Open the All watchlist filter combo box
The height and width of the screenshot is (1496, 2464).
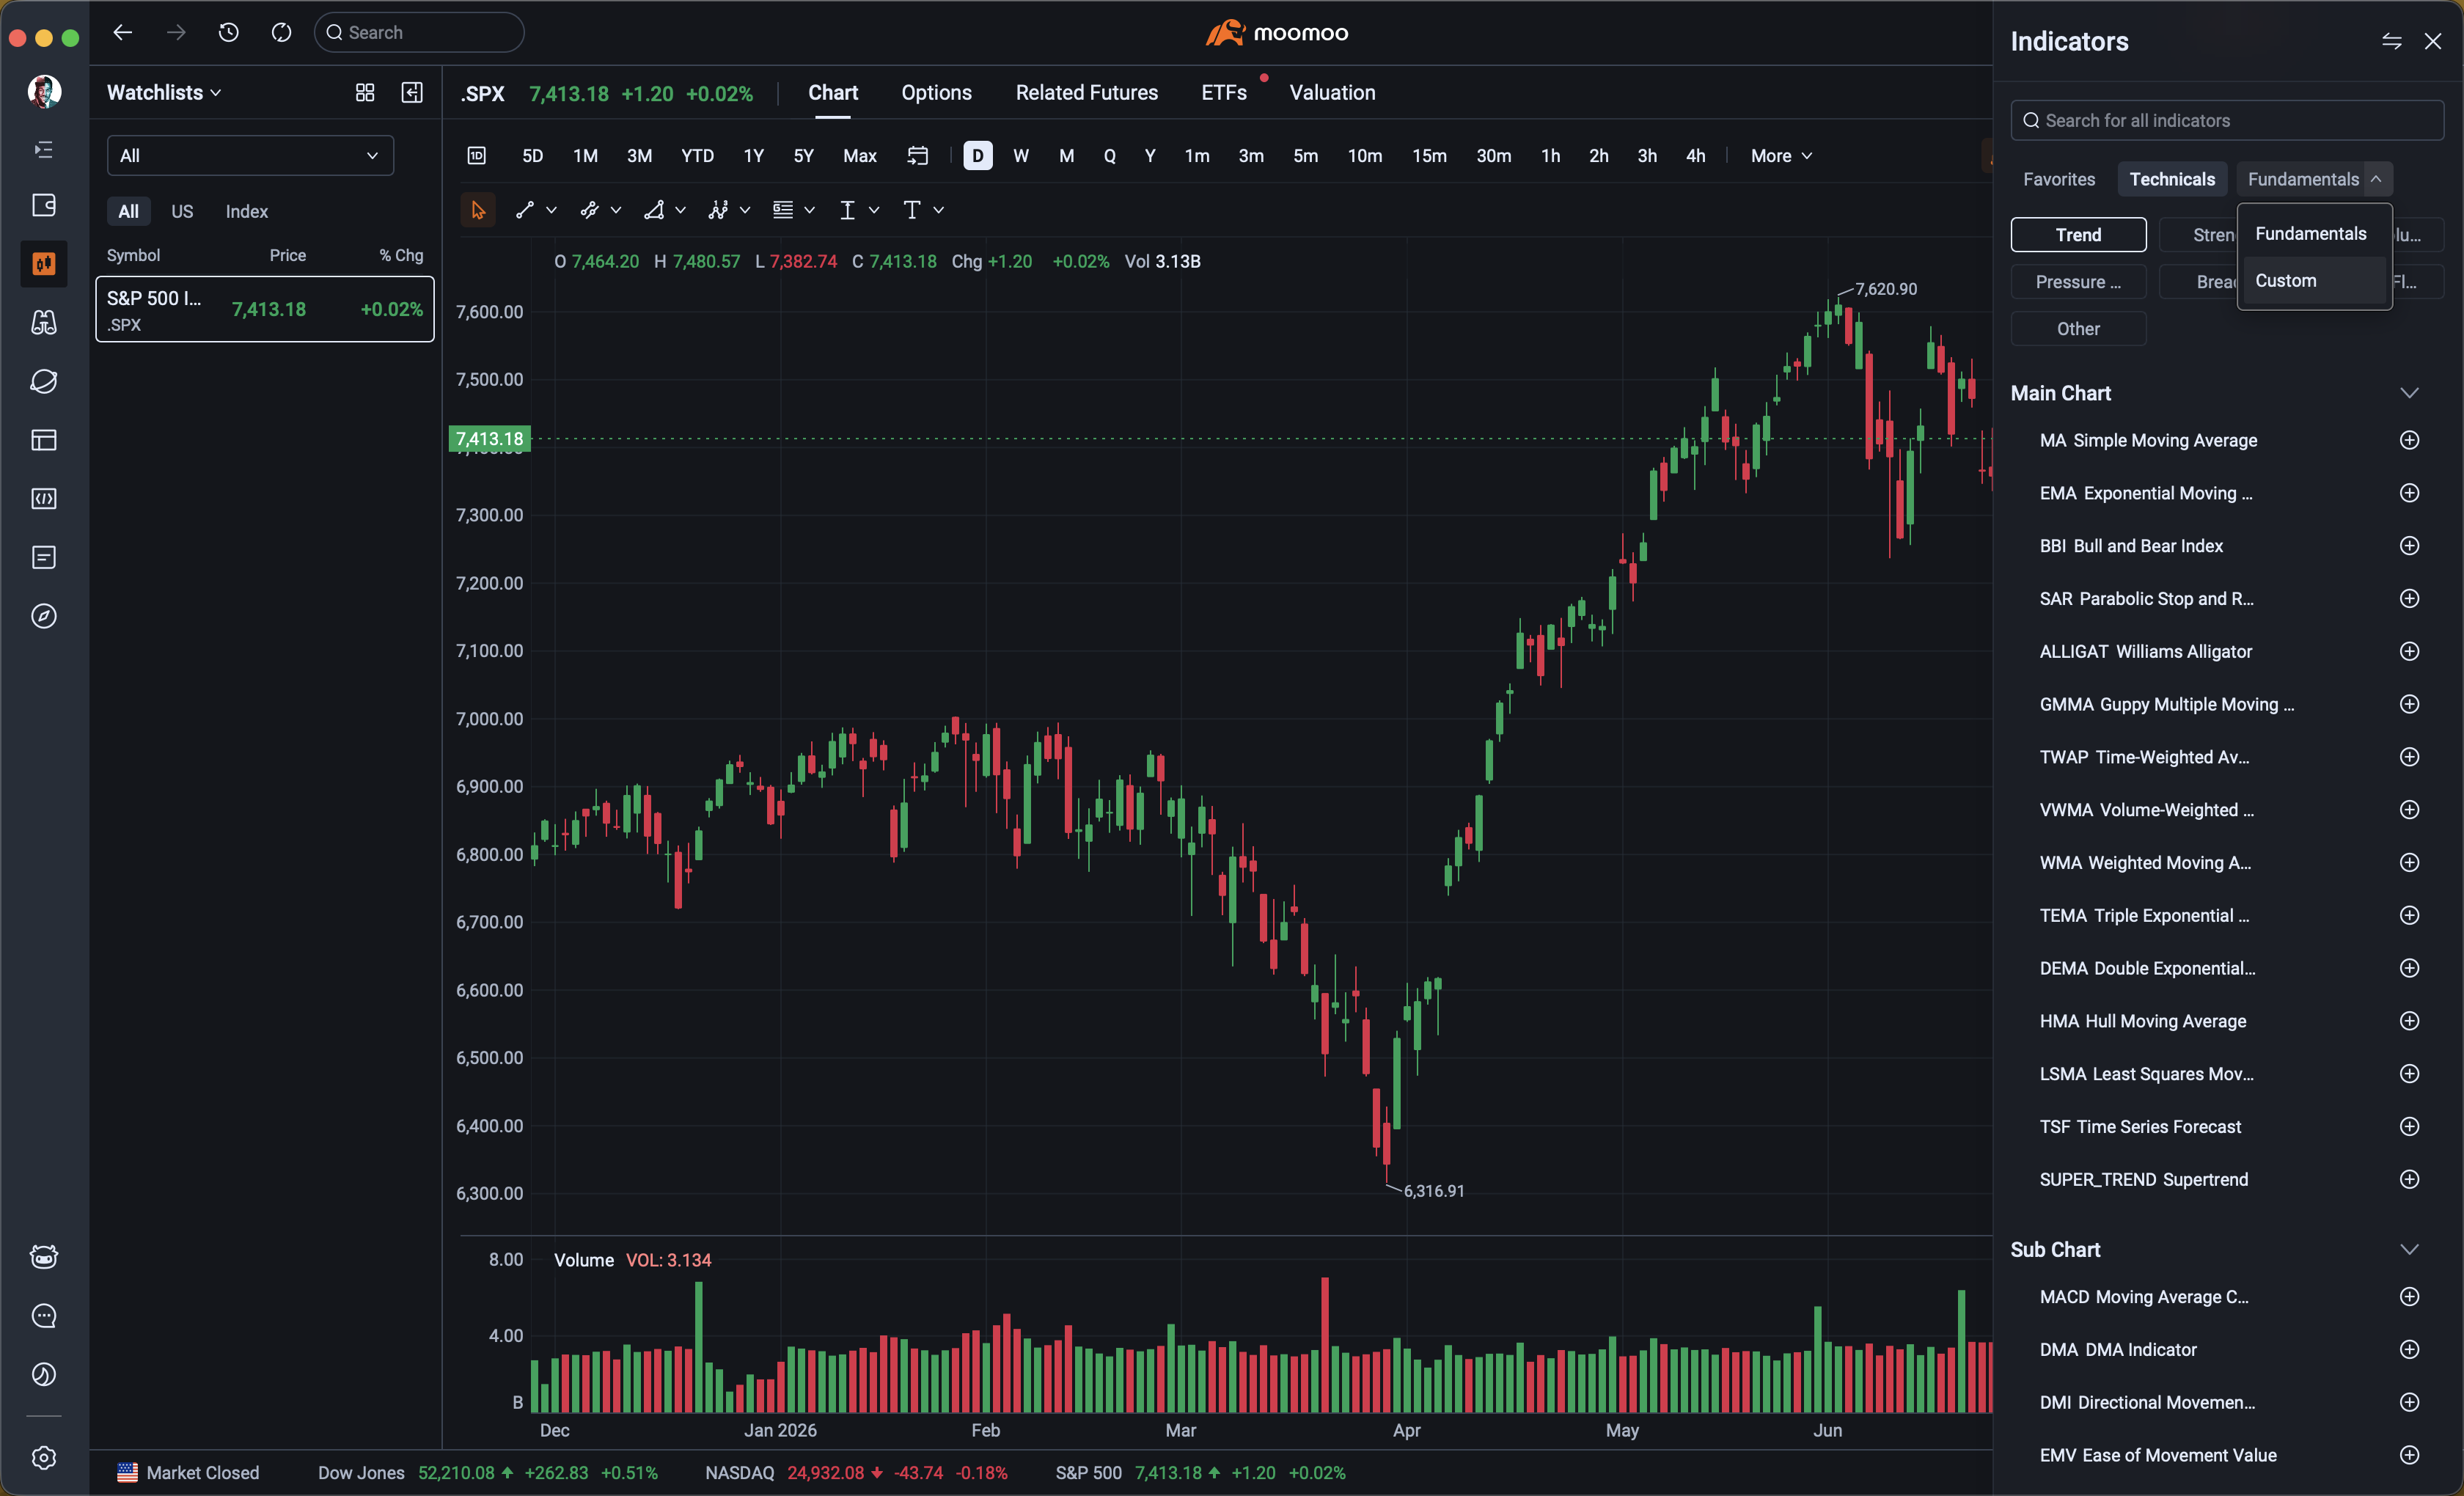click(250, 156)
